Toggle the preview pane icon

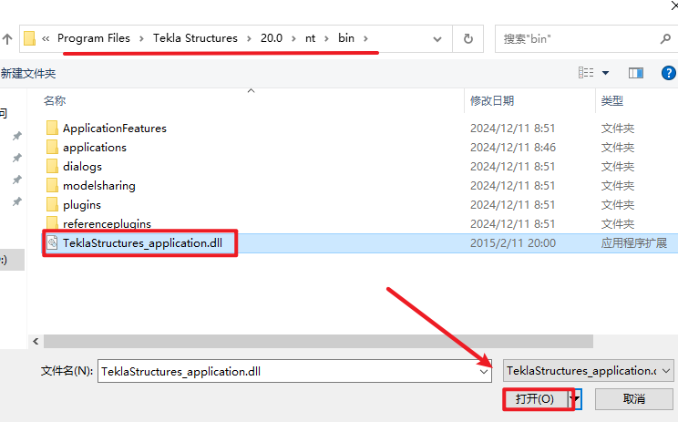point(636,73)
